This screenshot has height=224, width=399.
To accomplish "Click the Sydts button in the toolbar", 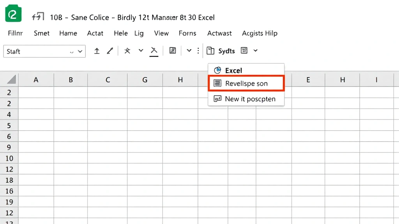I will [227, 51].
